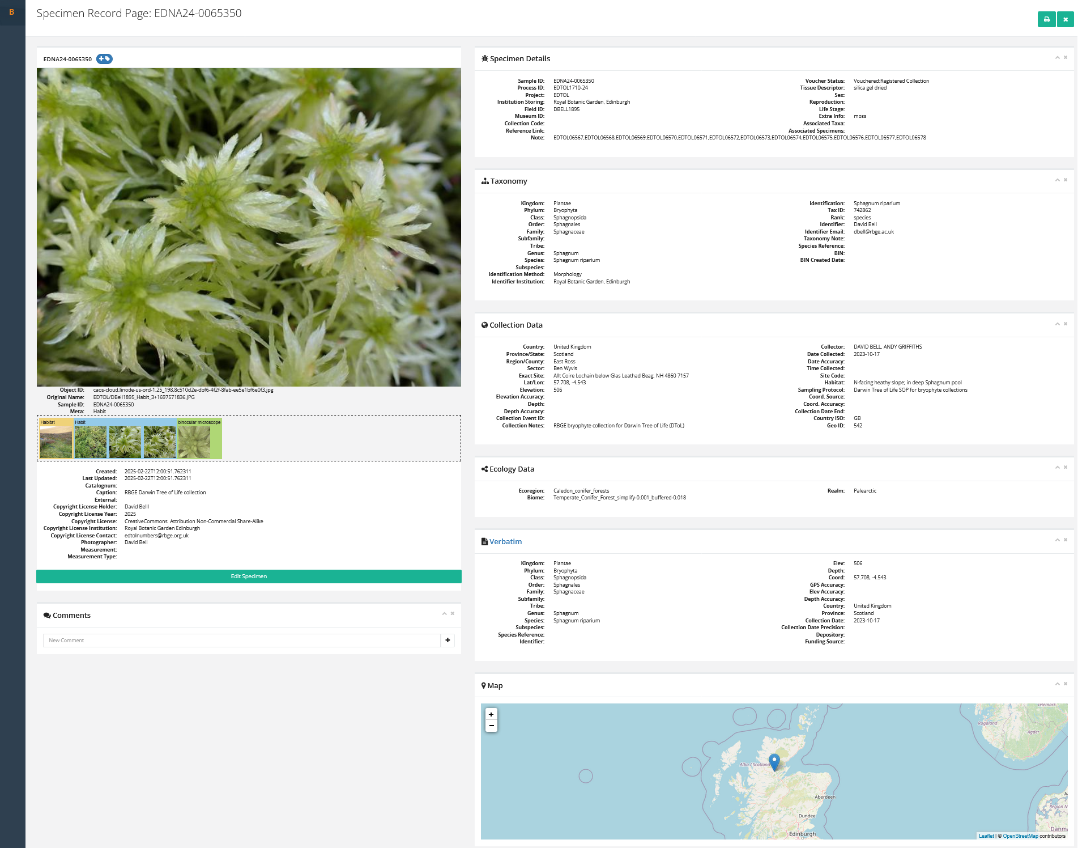
Task: Click the Process ID value EDTOL1710-24
Action: pos(570,88)
